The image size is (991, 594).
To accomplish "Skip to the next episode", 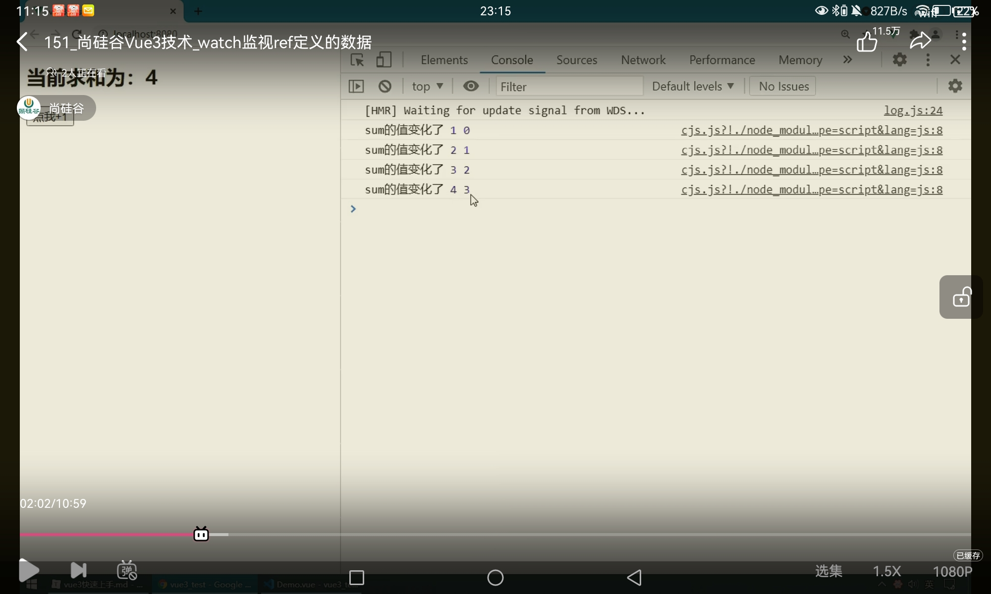I will [x=78, y=570].
